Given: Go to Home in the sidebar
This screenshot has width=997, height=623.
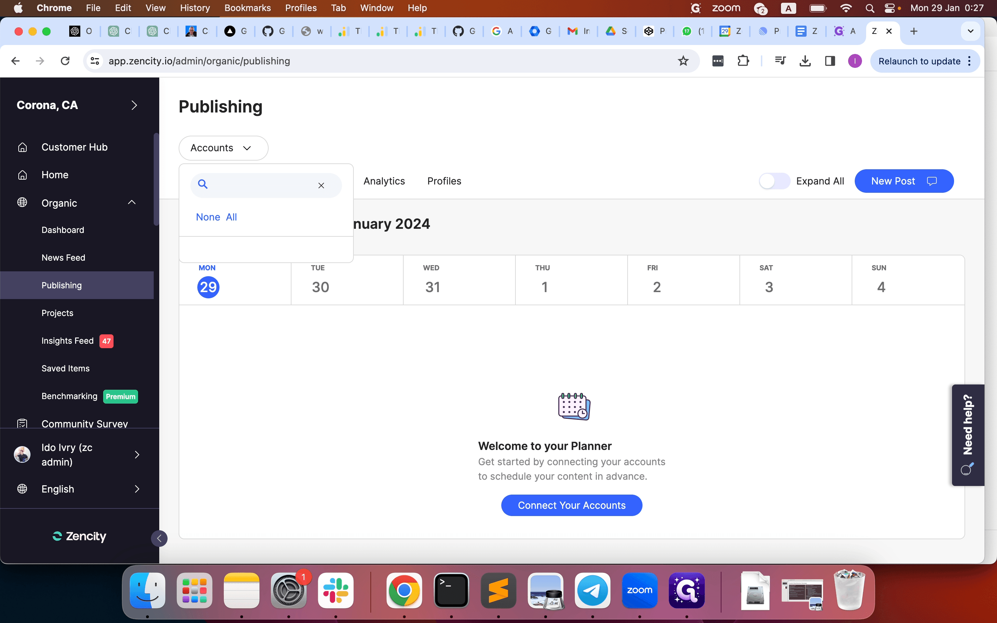Looking at the screenshot, I should 55,175.
